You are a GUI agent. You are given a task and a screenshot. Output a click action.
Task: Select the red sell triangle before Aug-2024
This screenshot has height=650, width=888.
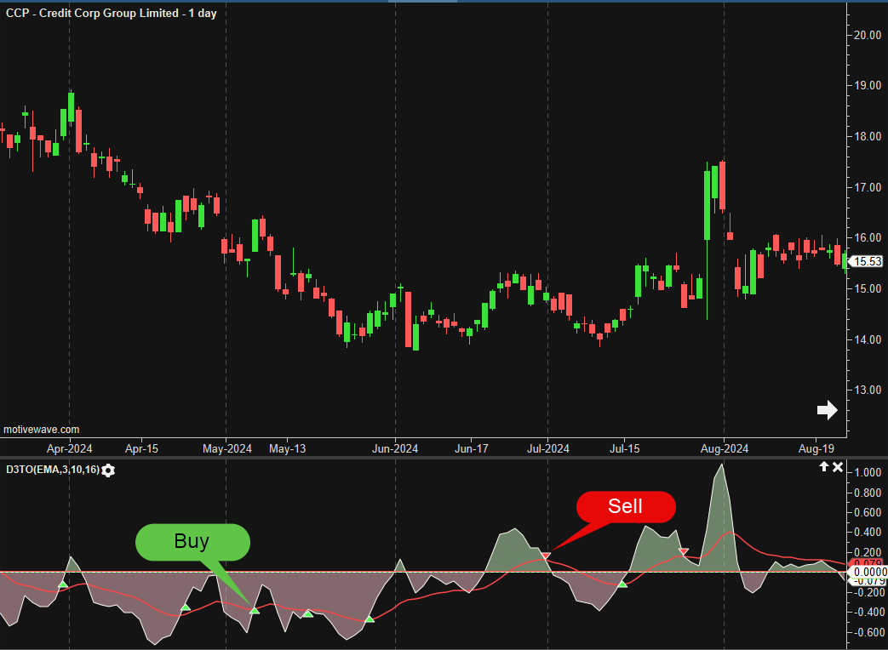tap(683, 552)
